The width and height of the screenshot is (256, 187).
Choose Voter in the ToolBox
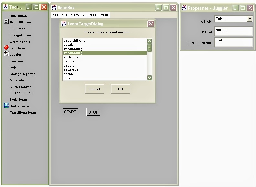point(14,68)
